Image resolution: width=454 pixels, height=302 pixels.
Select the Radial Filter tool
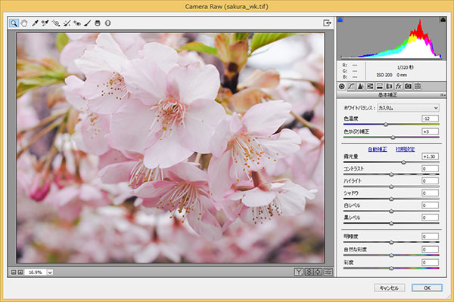tap(107, 23)
